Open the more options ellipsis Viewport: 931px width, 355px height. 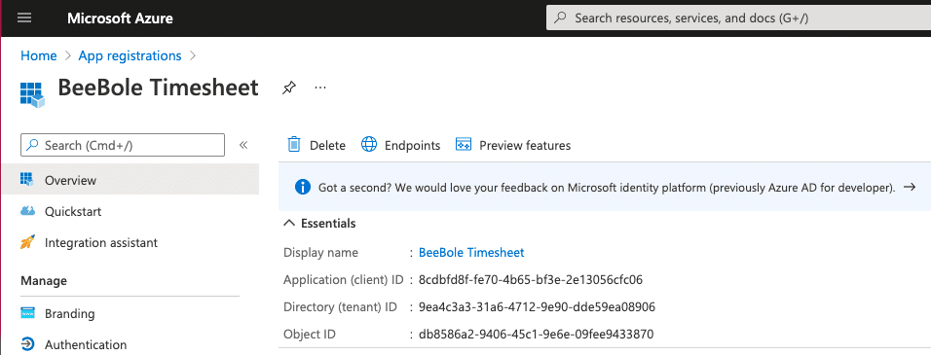(x=320, y=88)
